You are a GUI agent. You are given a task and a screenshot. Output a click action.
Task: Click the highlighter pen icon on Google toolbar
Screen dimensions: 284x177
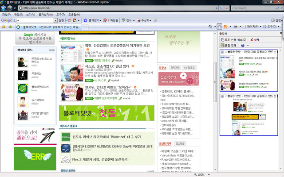[x=155, y=20]
